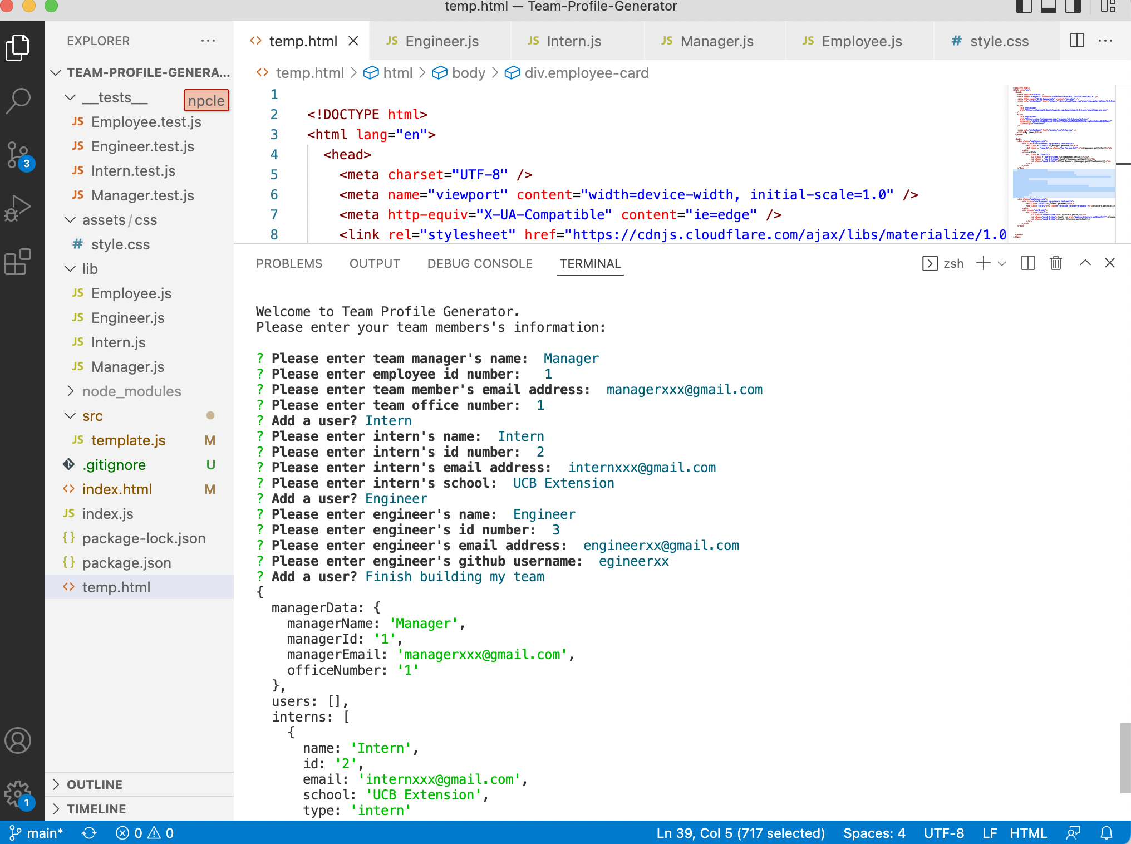Create a new terminal with plus icon

pos(982,263)
